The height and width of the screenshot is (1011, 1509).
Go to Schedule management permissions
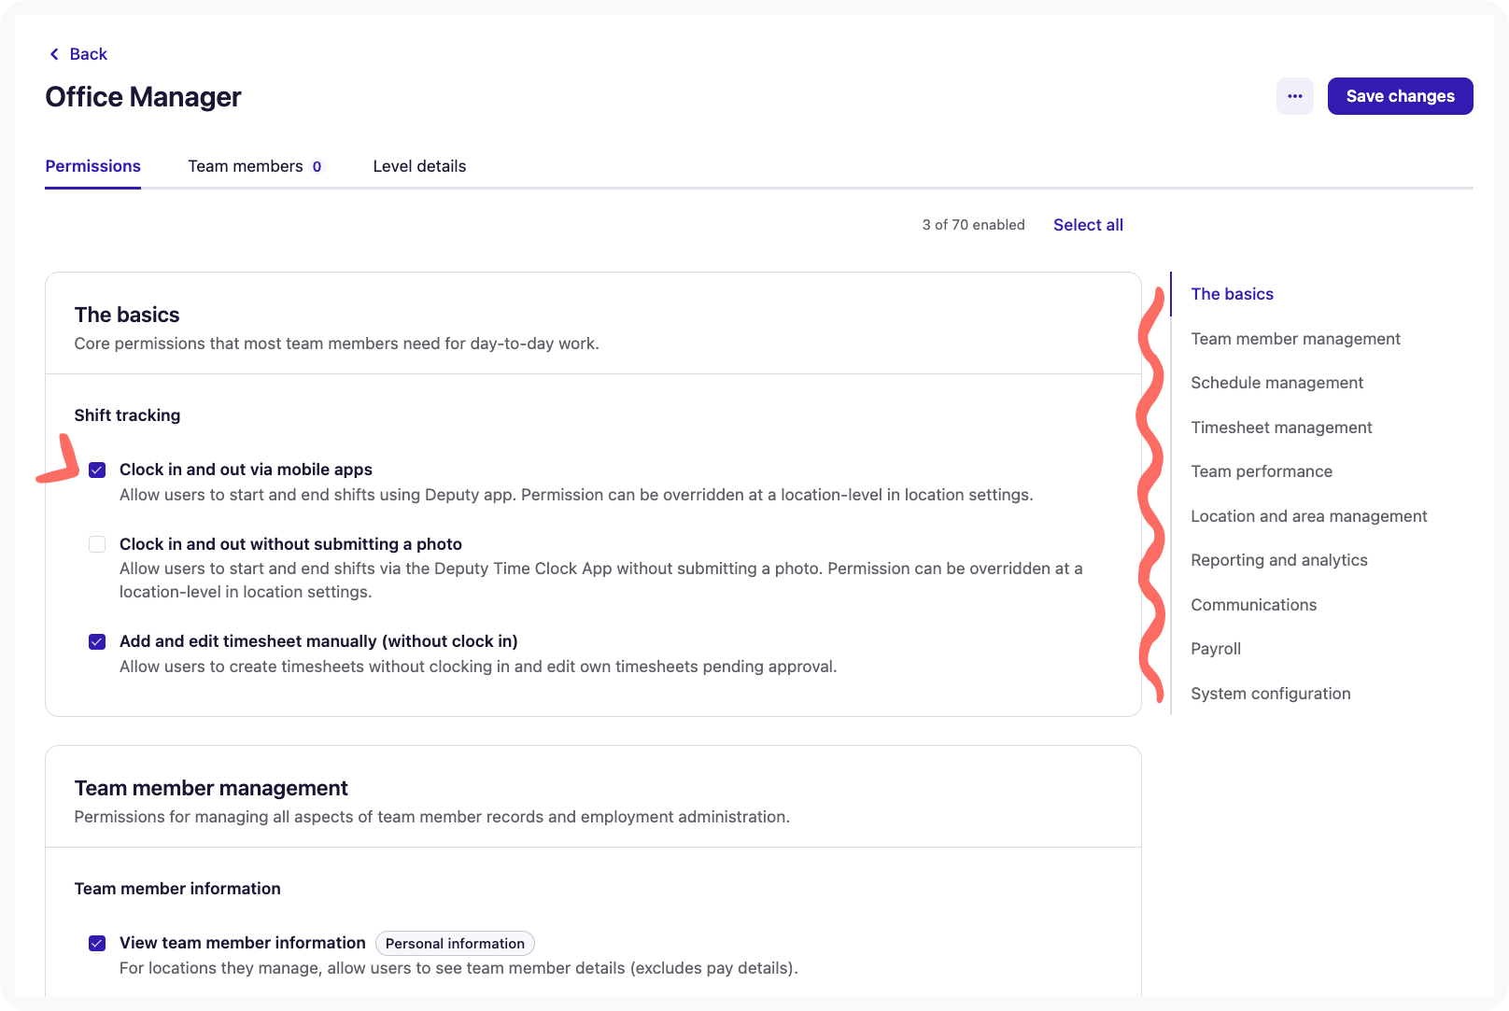(x=1276, y=383)
